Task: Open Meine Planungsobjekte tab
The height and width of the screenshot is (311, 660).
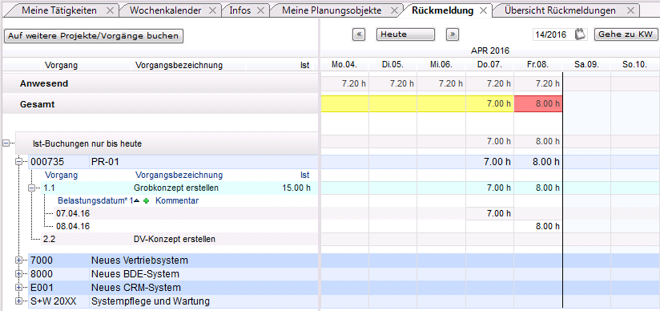Action: pos(332,10)
